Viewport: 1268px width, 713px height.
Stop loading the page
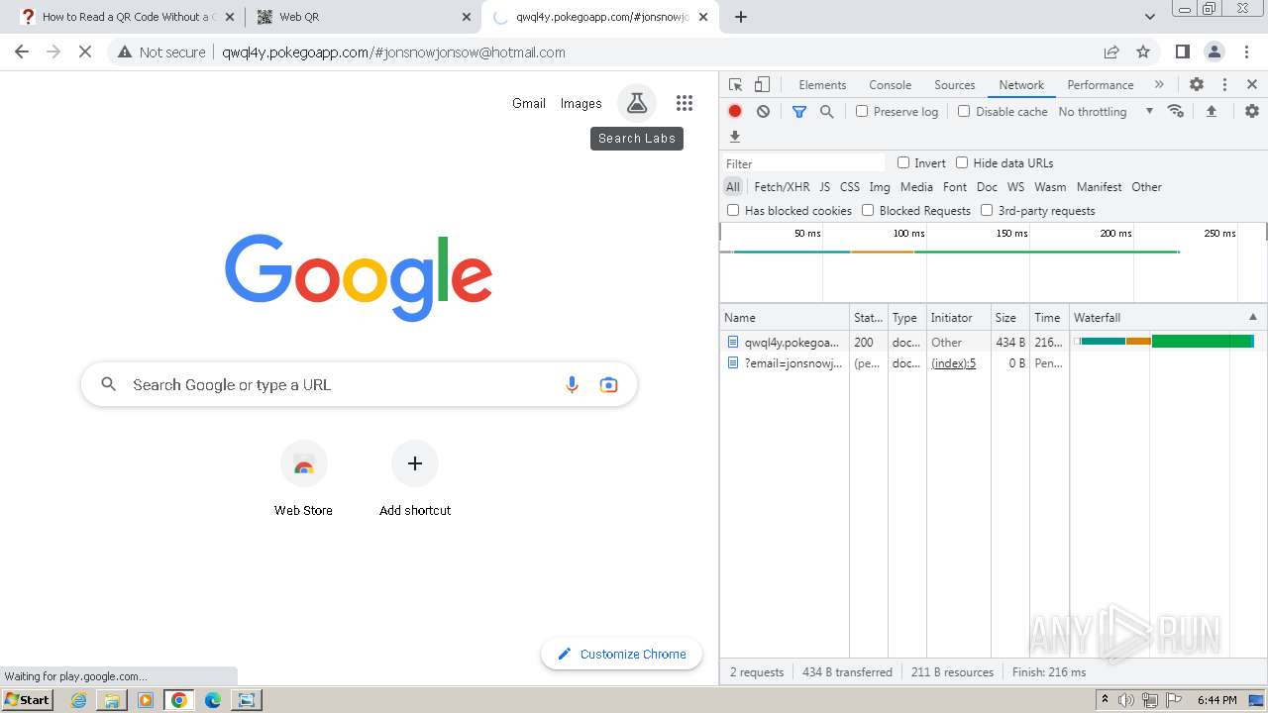tap(85, 51)
